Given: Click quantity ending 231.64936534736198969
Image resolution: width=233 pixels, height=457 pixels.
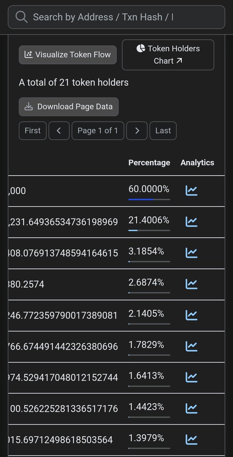Looking at the screenshot, I should pyautogui.click(x=63, y=222).
